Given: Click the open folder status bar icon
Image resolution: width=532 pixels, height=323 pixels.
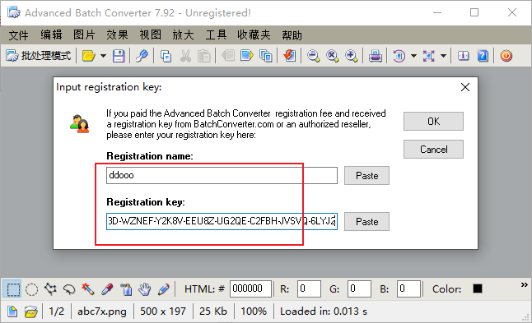Looking at the screenshot, I should [x=30, y=311].
